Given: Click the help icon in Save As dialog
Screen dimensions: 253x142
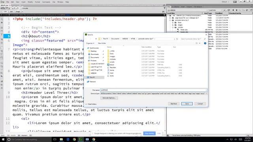Looking at the screenshot, I should [205, 43].
